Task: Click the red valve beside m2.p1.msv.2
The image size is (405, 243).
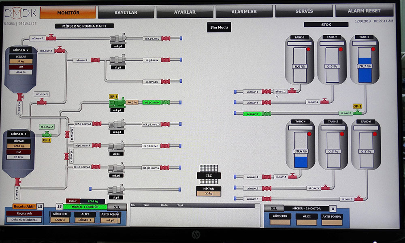Action: point(165,124)
